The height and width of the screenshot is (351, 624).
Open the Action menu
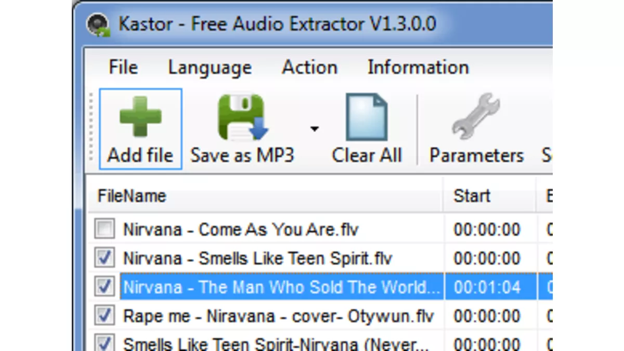pyautogui.click(x=309, y=67)
